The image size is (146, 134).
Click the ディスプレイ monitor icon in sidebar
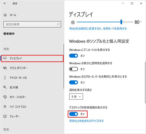(5, 58)
